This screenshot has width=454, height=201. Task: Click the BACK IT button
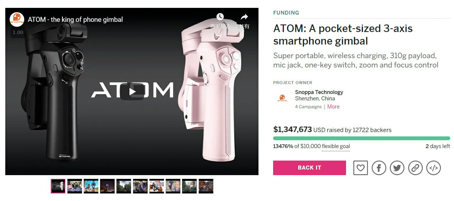point(309,168)
